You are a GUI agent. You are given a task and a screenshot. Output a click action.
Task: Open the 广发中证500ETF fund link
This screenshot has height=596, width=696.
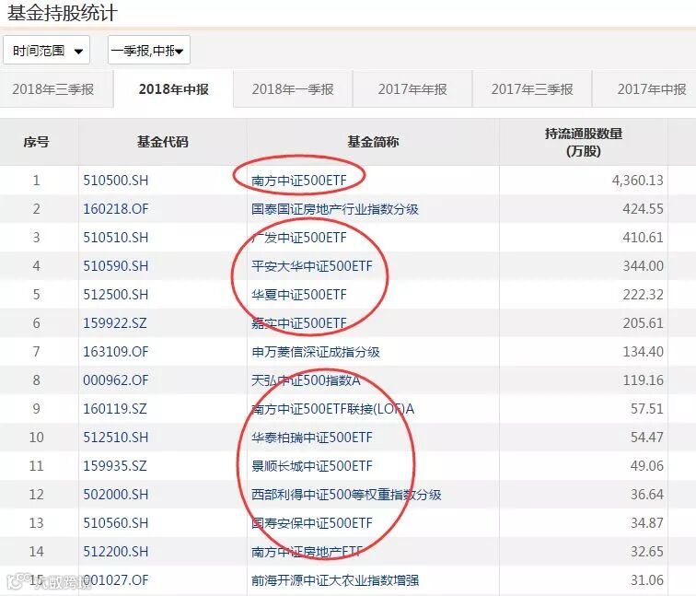pos(298,237)
